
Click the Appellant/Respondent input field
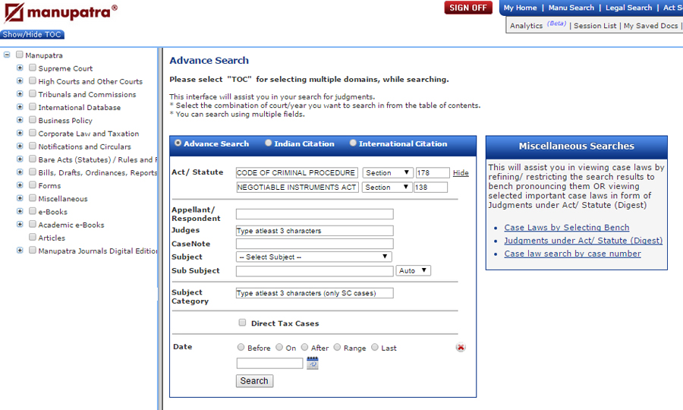pyautogui.click(x=314, y=214)
